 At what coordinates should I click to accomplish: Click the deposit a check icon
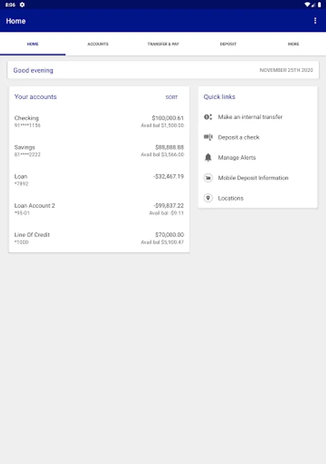click(208, 137)
